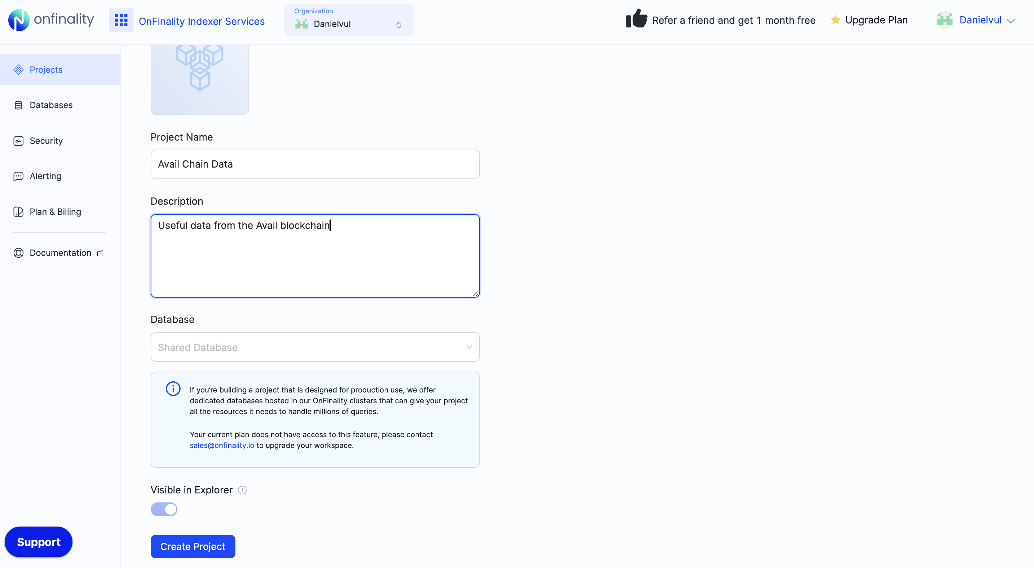1034x568 pixels.
Task: Open the Shared Database dropdown
Action: pyautogui.click(x=315, y=347)
